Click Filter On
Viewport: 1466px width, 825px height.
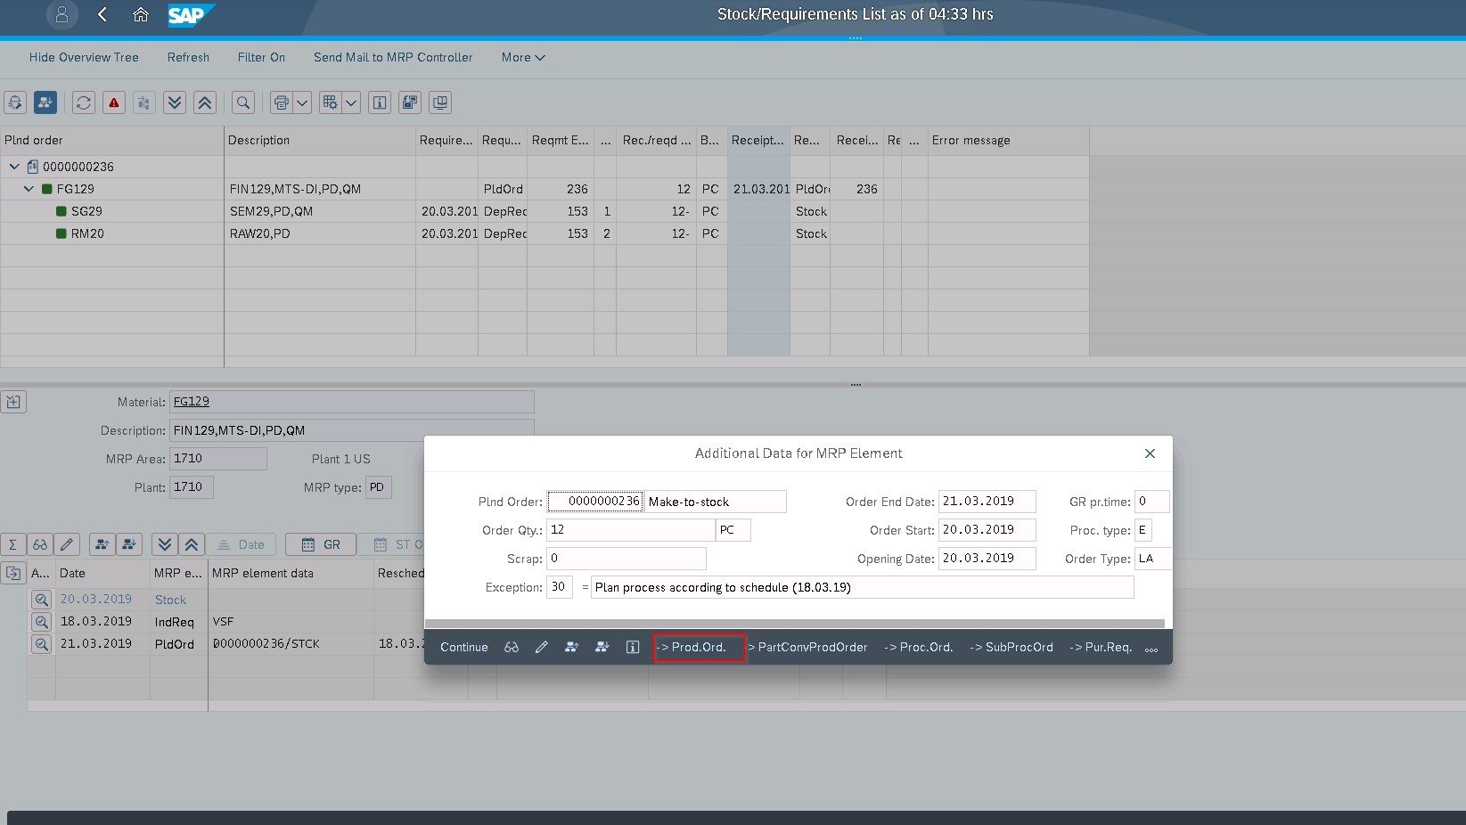pyautogui.click(x=261, y=57)
